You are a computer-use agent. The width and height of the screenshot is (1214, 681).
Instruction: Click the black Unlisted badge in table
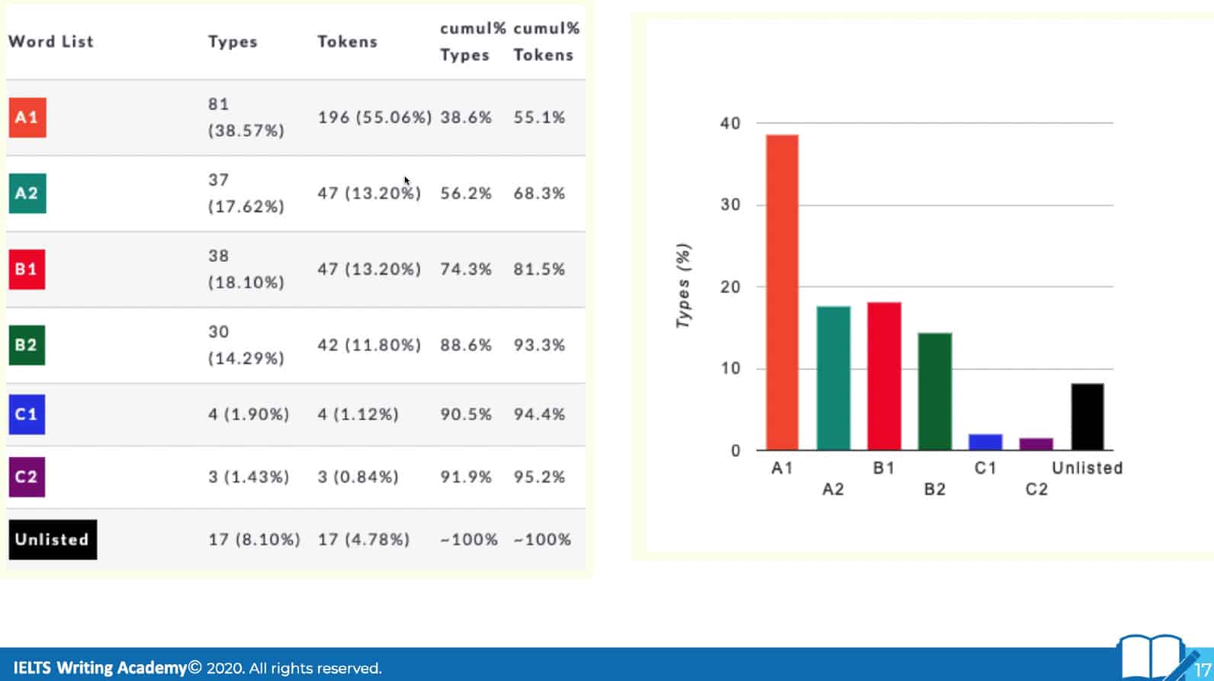53,539
